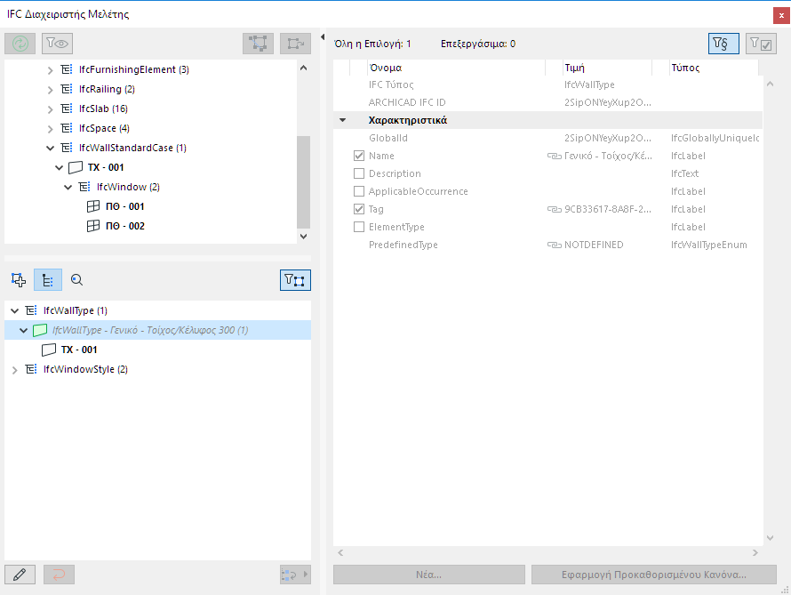Viewport: 791px width, 595px height.
Task: Collapse the Χαρακτηριστικά section
Action: (x=342, y=120)
